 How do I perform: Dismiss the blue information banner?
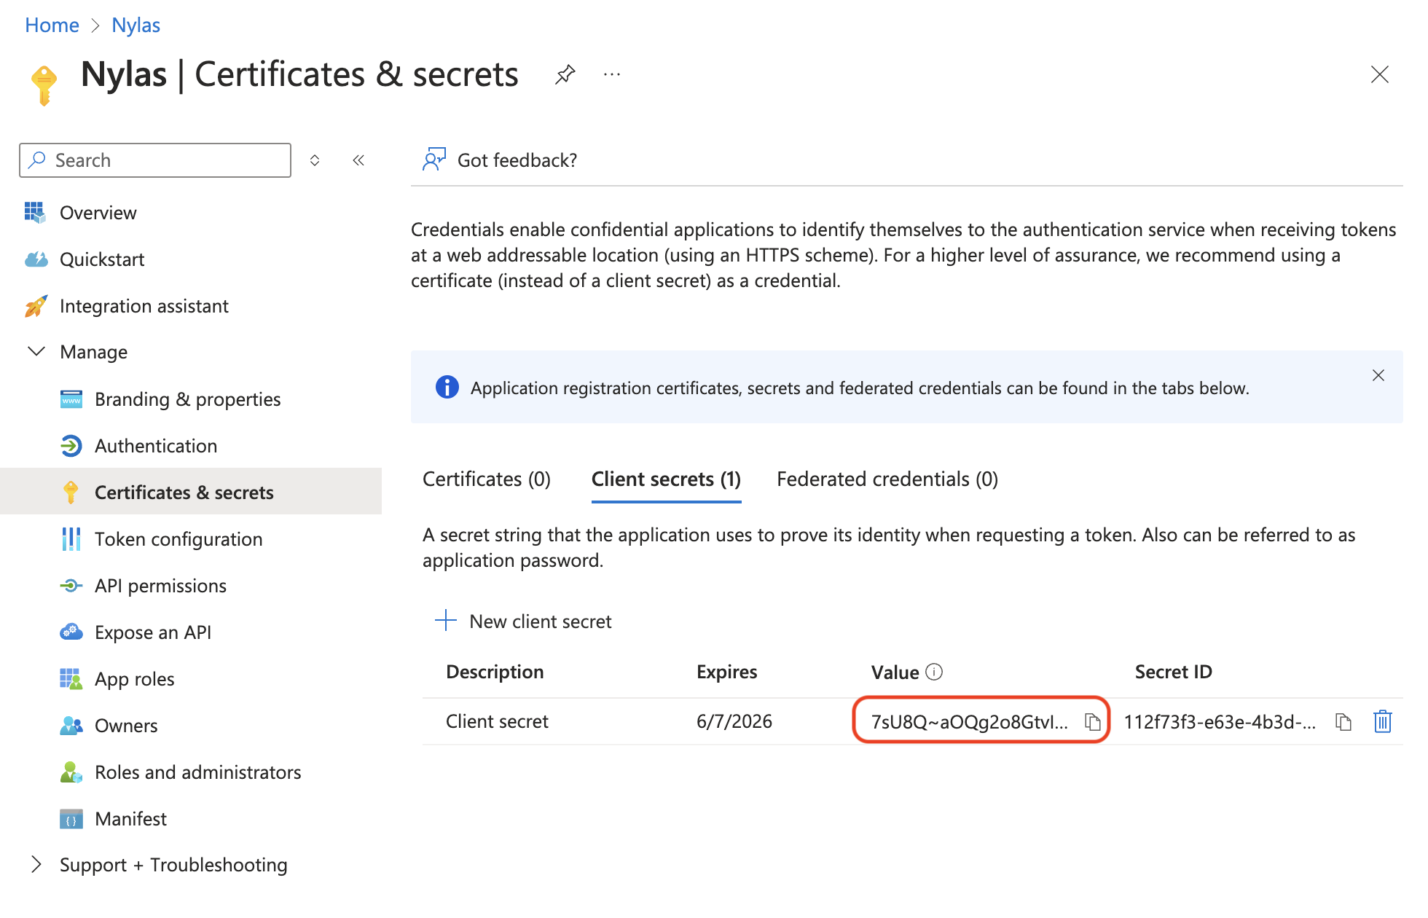click(1378, 375)
